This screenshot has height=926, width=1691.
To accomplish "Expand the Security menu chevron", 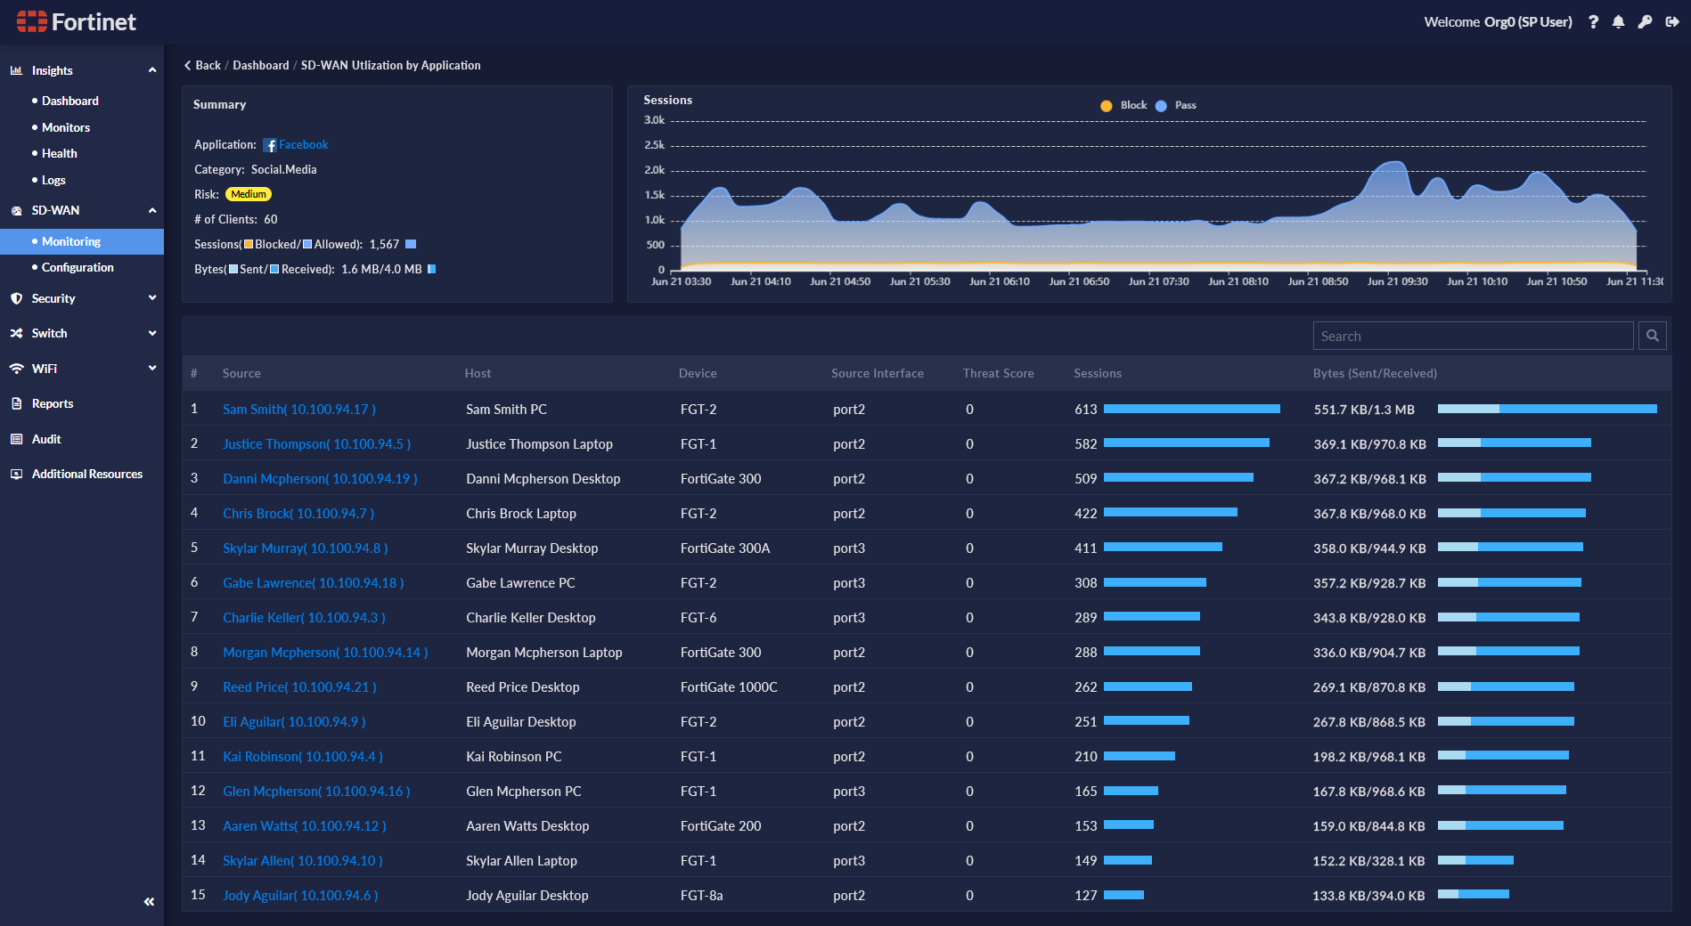I will tap(152, 298).
